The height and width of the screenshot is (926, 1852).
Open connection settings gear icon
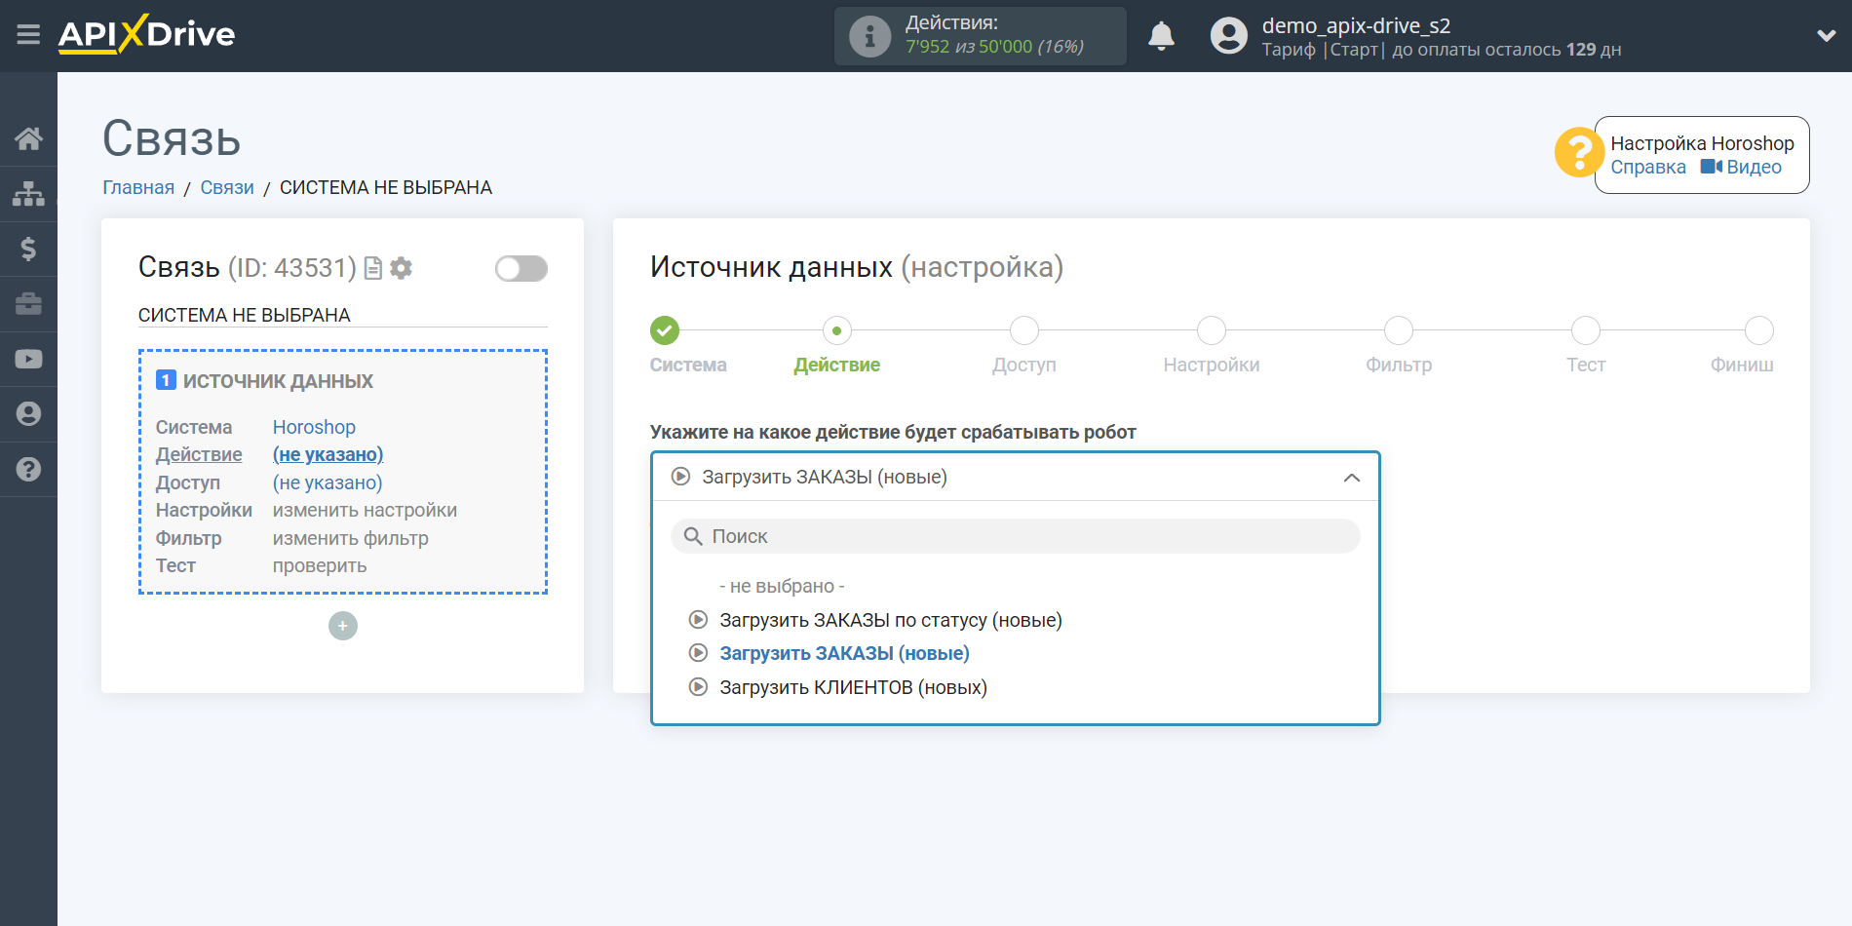click(401, 268)
